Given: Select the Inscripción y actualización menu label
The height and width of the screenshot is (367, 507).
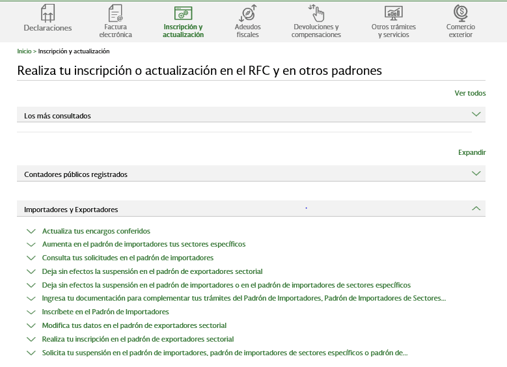Looking at the screenshot, I should point(183,31).
